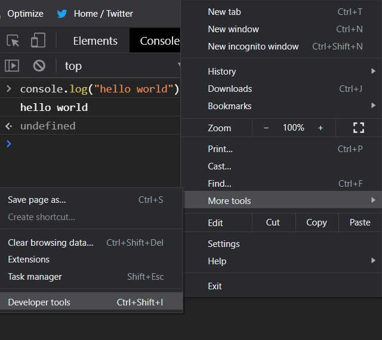Show the console sidebar icon
The image size is (382, 340).
tap(12, 66)
